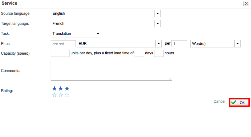Image resolution: width=251 pixels, height=137 pixels.
Task: Click the Cancel link
Action: 219,101
